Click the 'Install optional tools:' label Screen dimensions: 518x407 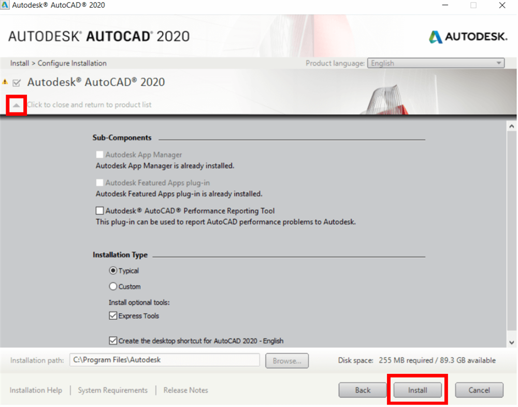click(139, 302)
